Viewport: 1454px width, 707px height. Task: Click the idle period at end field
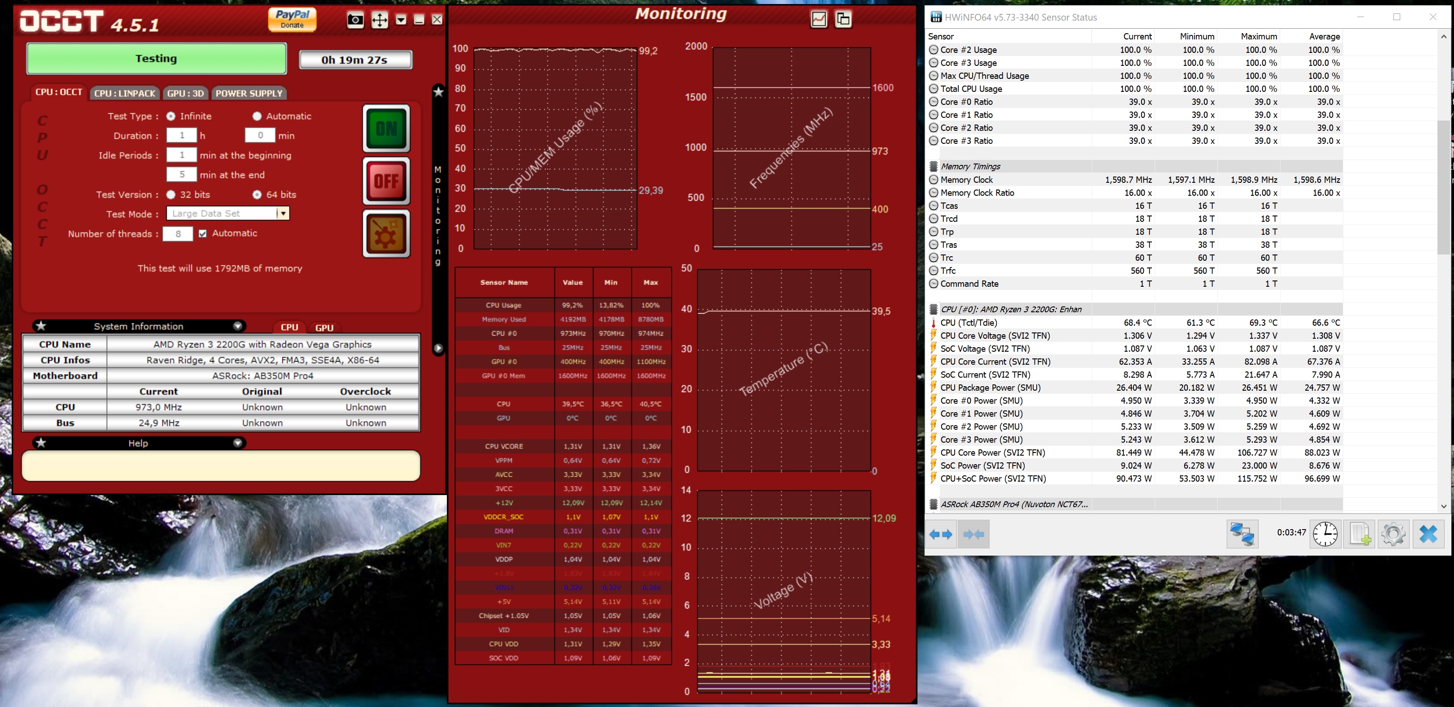(x=182, y=174)
